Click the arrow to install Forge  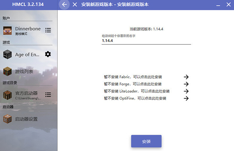point(186,84)
